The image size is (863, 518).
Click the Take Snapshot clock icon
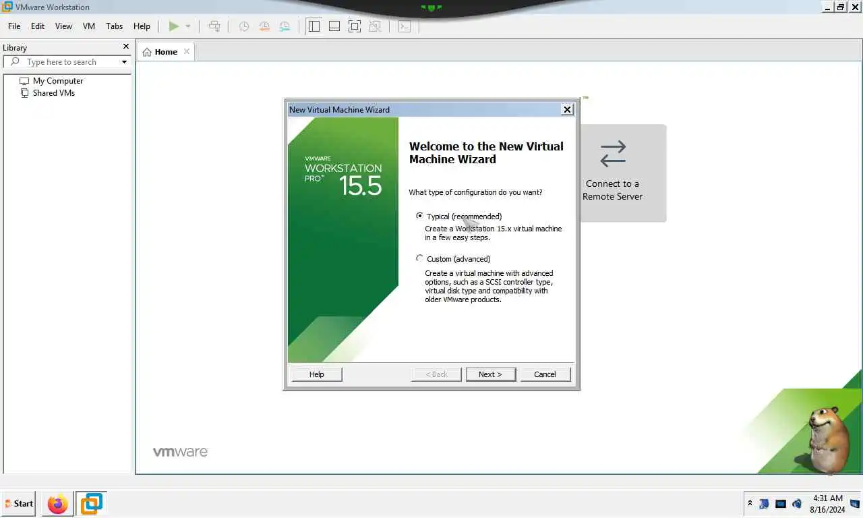point(244,26)
